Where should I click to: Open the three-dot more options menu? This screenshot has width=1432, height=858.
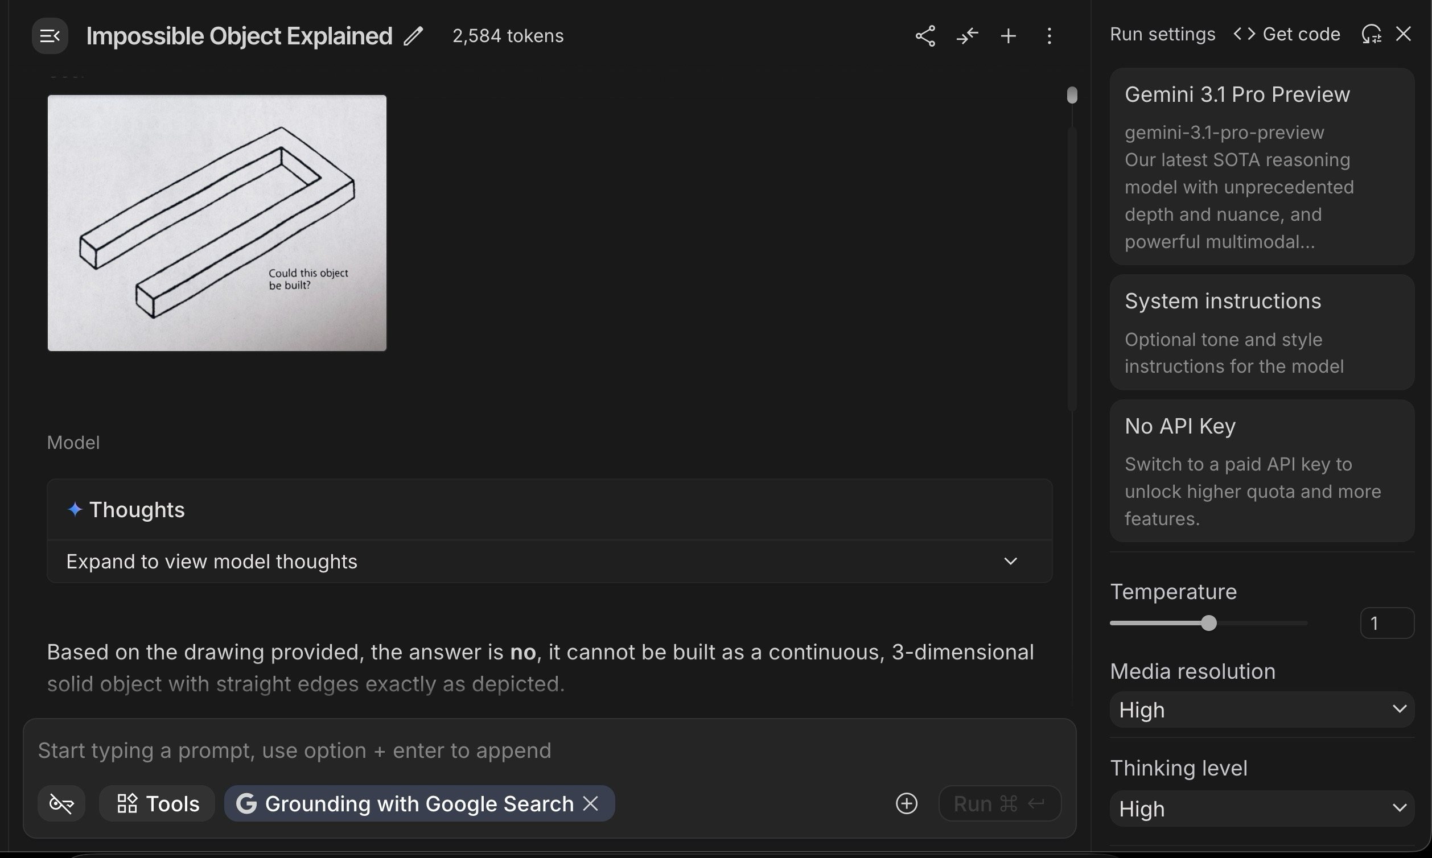click(x=1049, y=36)
